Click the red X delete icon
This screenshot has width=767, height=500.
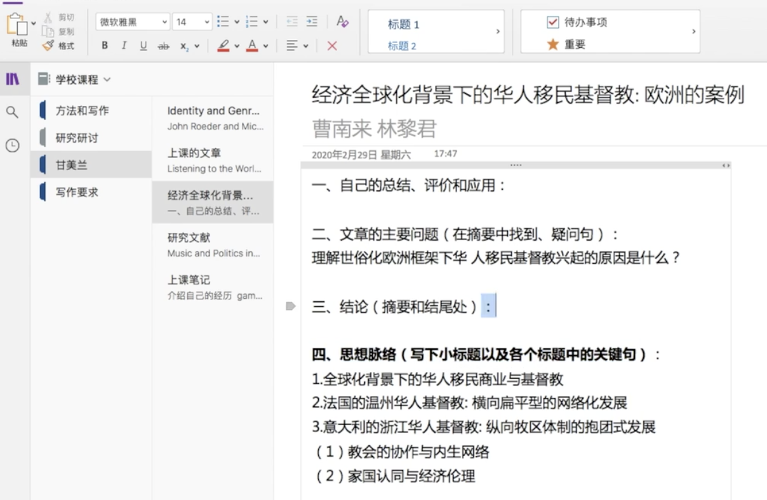(332, 46)
